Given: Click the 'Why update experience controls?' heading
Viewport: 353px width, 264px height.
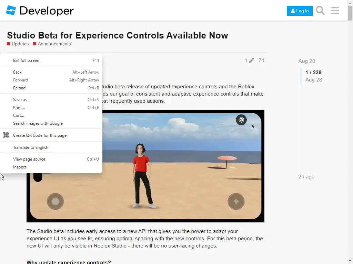Looking at the screenshot, I should pos(69,262).
